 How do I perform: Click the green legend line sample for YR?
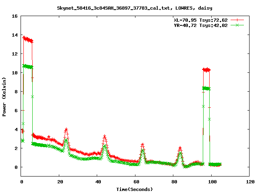(237, 25)
